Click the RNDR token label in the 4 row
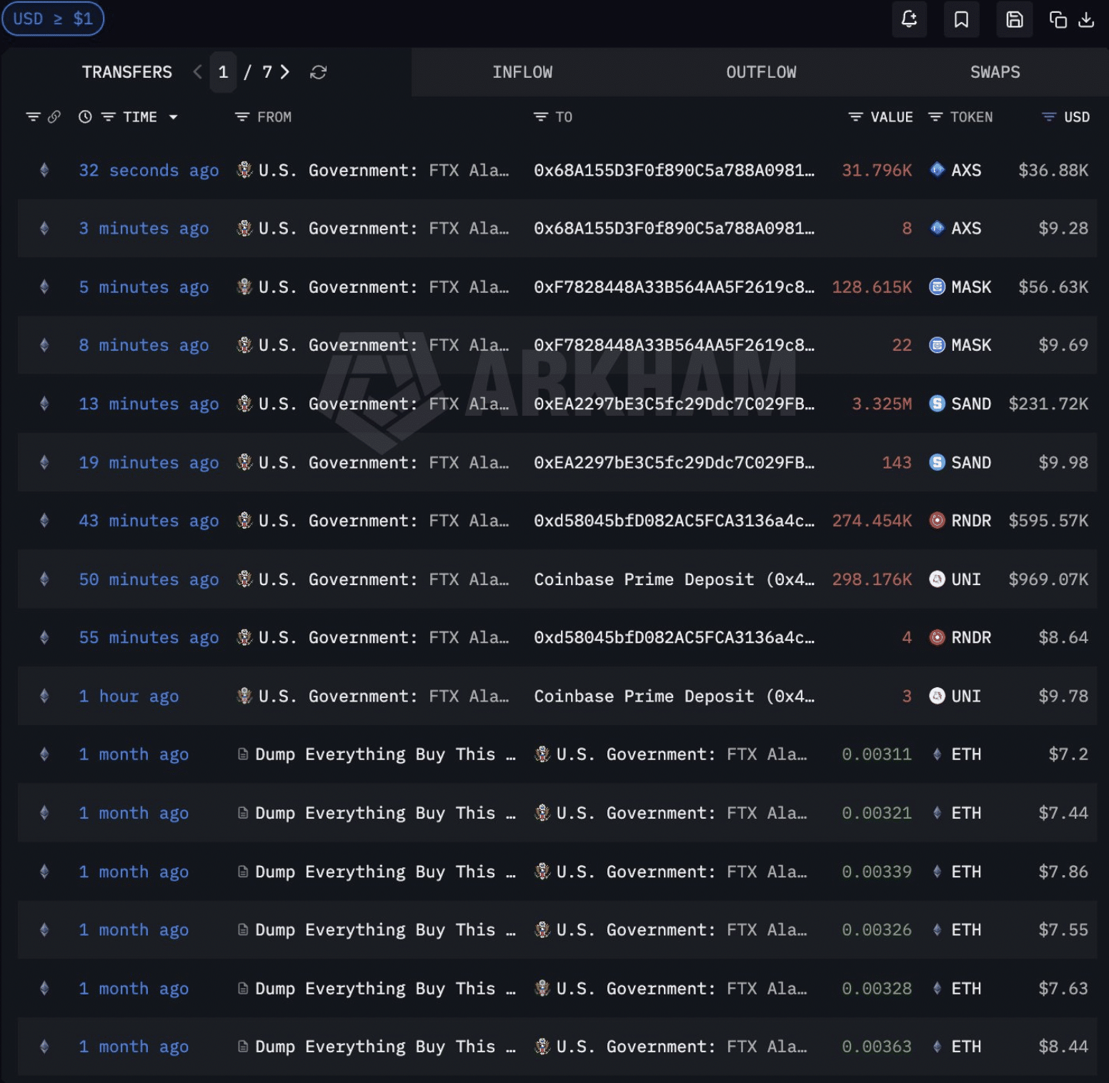 click(971, 637)
